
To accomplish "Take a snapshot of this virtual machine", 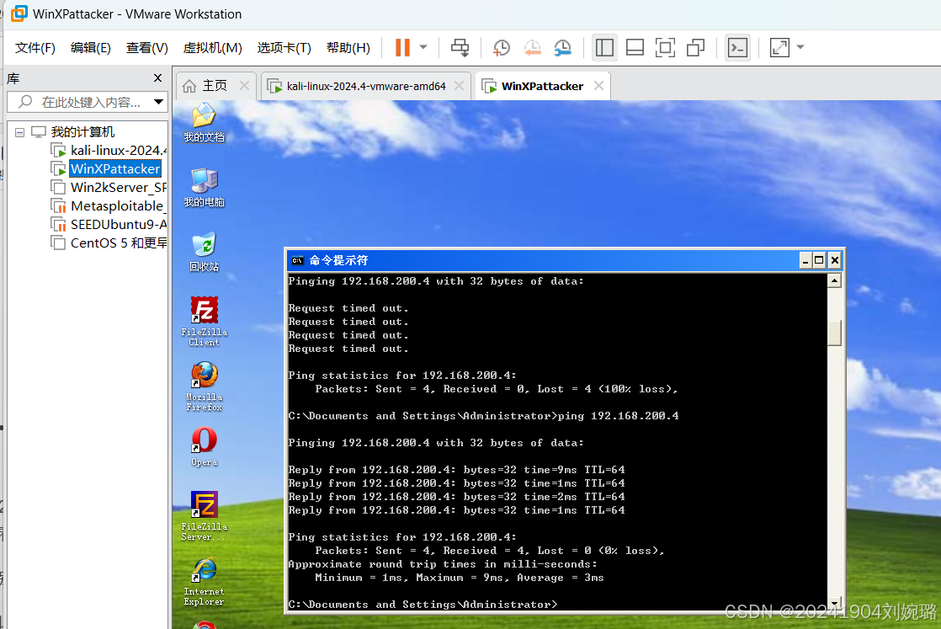I will coord(501,47).
